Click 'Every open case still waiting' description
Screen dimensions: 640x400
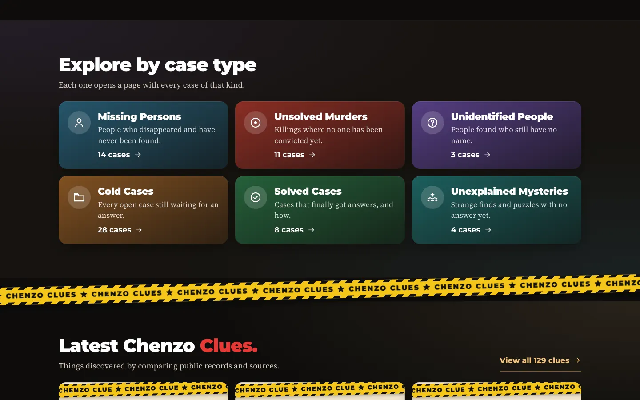tap(158, 210)
